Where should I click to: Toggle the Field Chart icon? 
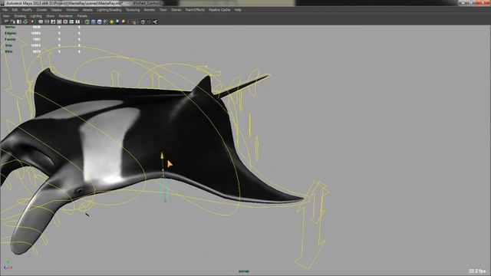coord(65,22)
